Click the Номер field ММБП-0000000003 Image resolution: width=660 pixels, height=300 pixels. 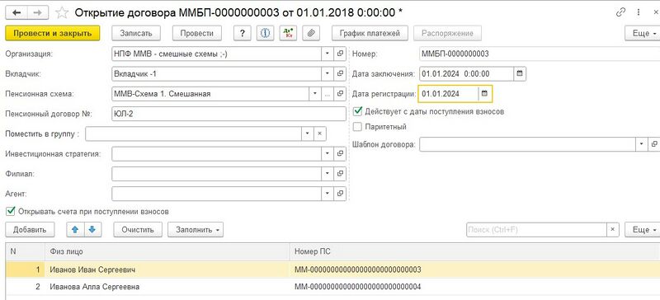click(x=540, y=54)
